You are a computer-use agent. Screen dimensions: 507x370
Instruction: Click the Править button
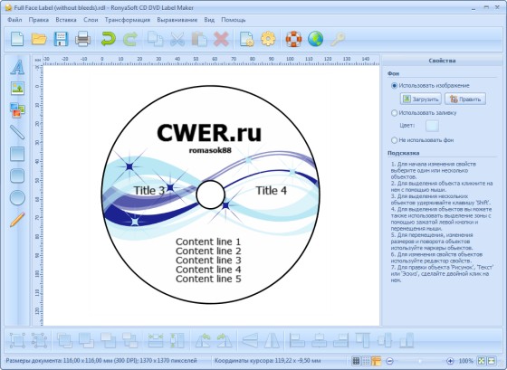[465, 100]
